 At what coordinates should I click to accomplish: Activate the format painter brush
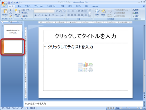pos(11,16)
